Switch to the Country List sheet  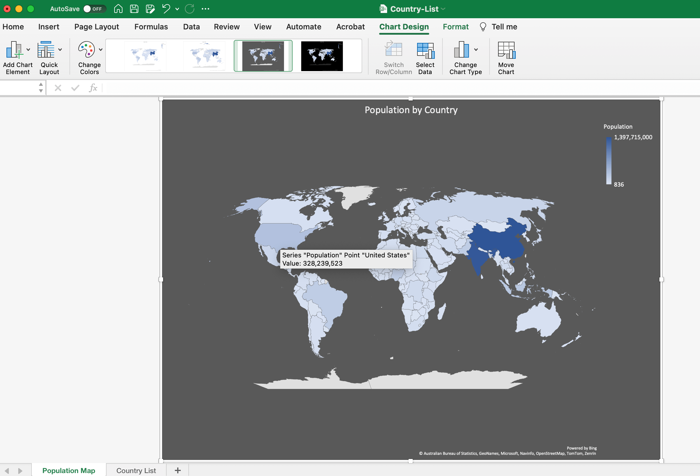tap(136, 470)
